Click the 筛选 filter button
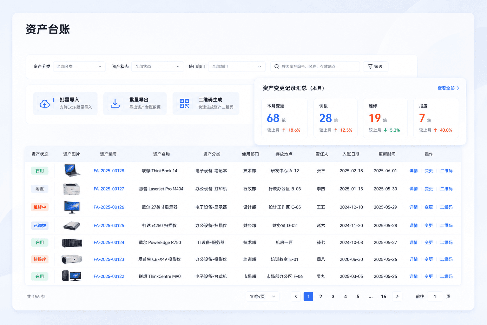 (x=375, y=67)
